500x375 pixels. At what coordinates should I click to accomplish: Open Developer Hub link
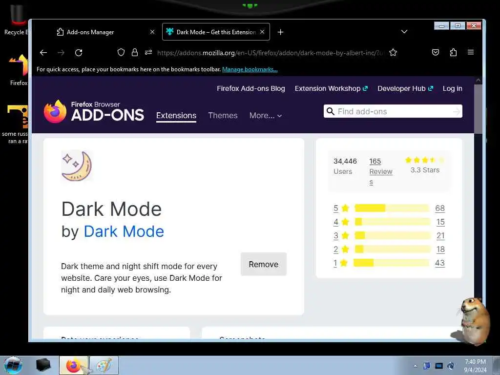point(405,89)
